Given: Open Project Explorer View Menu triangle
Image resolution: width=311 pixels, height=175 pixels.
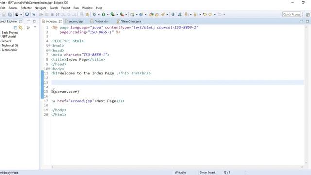Looking at the screenshot, I should [x=35, y=27].
